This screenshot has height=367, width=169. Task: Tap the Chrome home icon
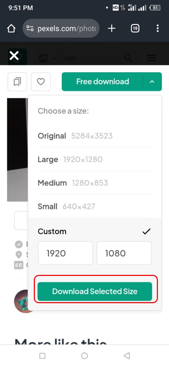pyautogui.click(x=11, y=28)
